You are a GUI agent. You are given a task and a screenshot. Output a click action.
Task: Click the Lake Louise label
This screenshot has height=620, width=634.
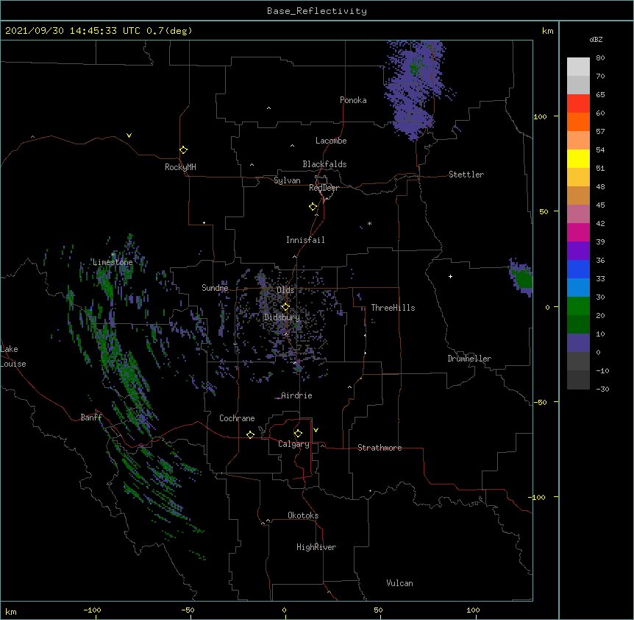(x=13, y=356)
